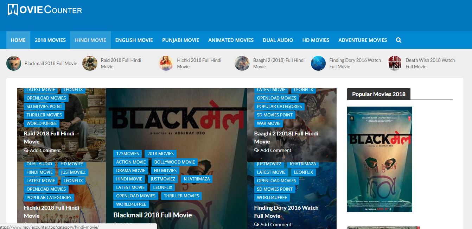Click Popular Categories tag on Hichki card
The height and width of the screenshot is (229, 472).
[49, 197]
